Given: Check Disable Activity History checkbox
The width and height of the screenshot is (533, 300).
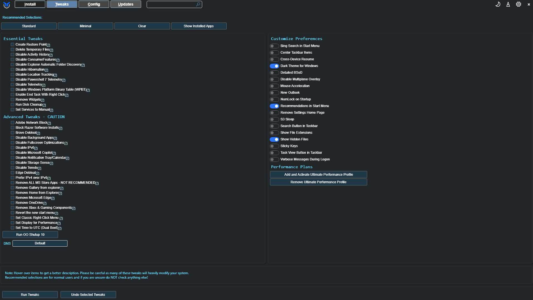Looking at the screenshot, I should point(12,54).
